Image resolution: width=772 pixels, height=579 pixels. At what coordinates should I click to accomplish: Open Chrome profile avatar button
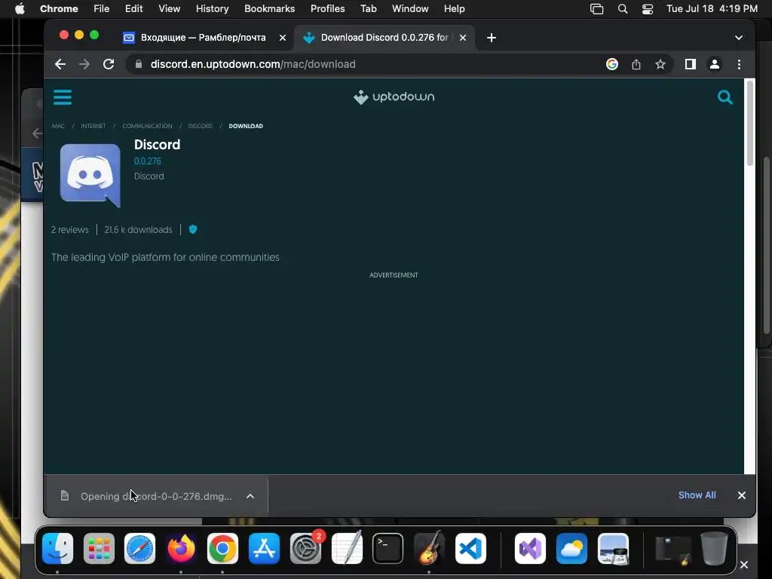point(715,64)
